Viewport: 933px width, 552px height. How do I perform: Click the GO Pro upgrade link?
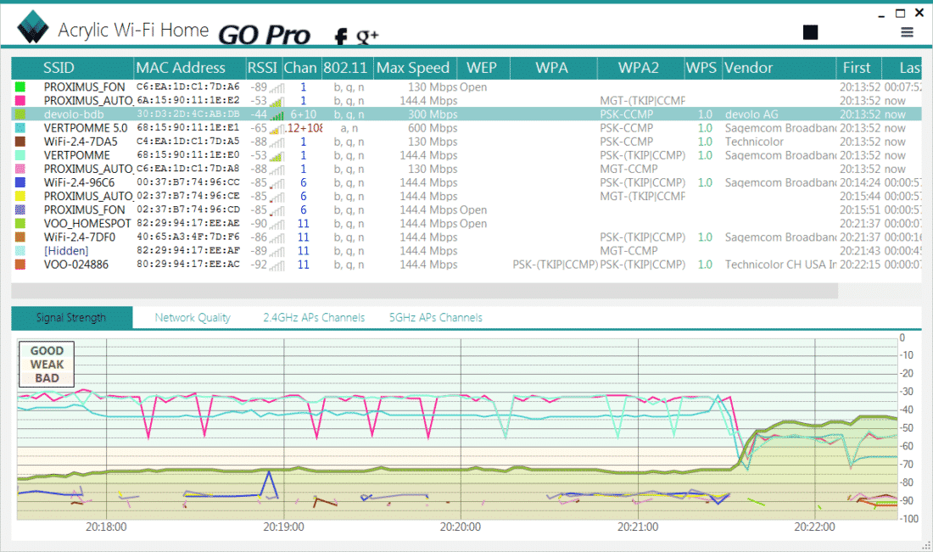pos(264,35)
